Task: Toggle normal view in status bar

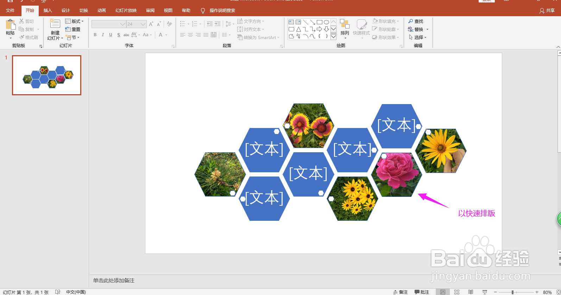Action: pyautogui.click(x=443, y=292)
